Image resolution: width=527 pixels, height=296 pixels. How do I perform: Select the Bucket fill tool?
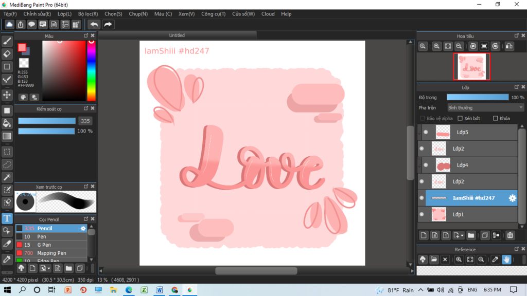point(7,123)
